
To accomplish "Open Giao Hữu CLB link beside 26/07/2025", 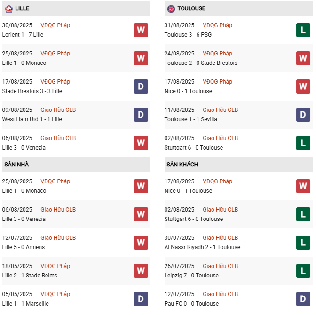I will pyautogui.click(x=220, y=266).
